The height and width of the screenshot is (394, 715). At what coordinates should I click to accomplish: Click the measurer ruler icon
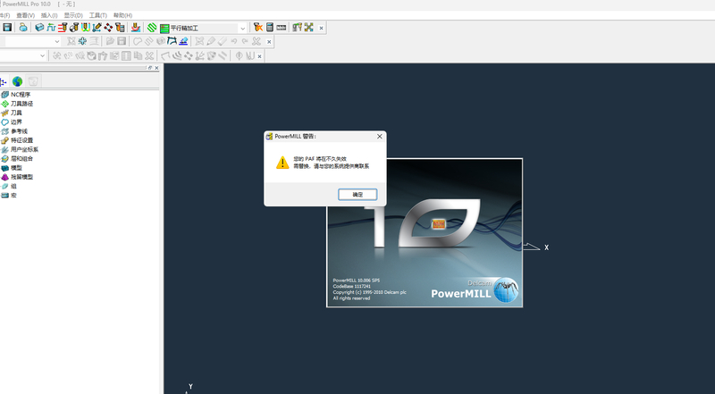point(281,28)
